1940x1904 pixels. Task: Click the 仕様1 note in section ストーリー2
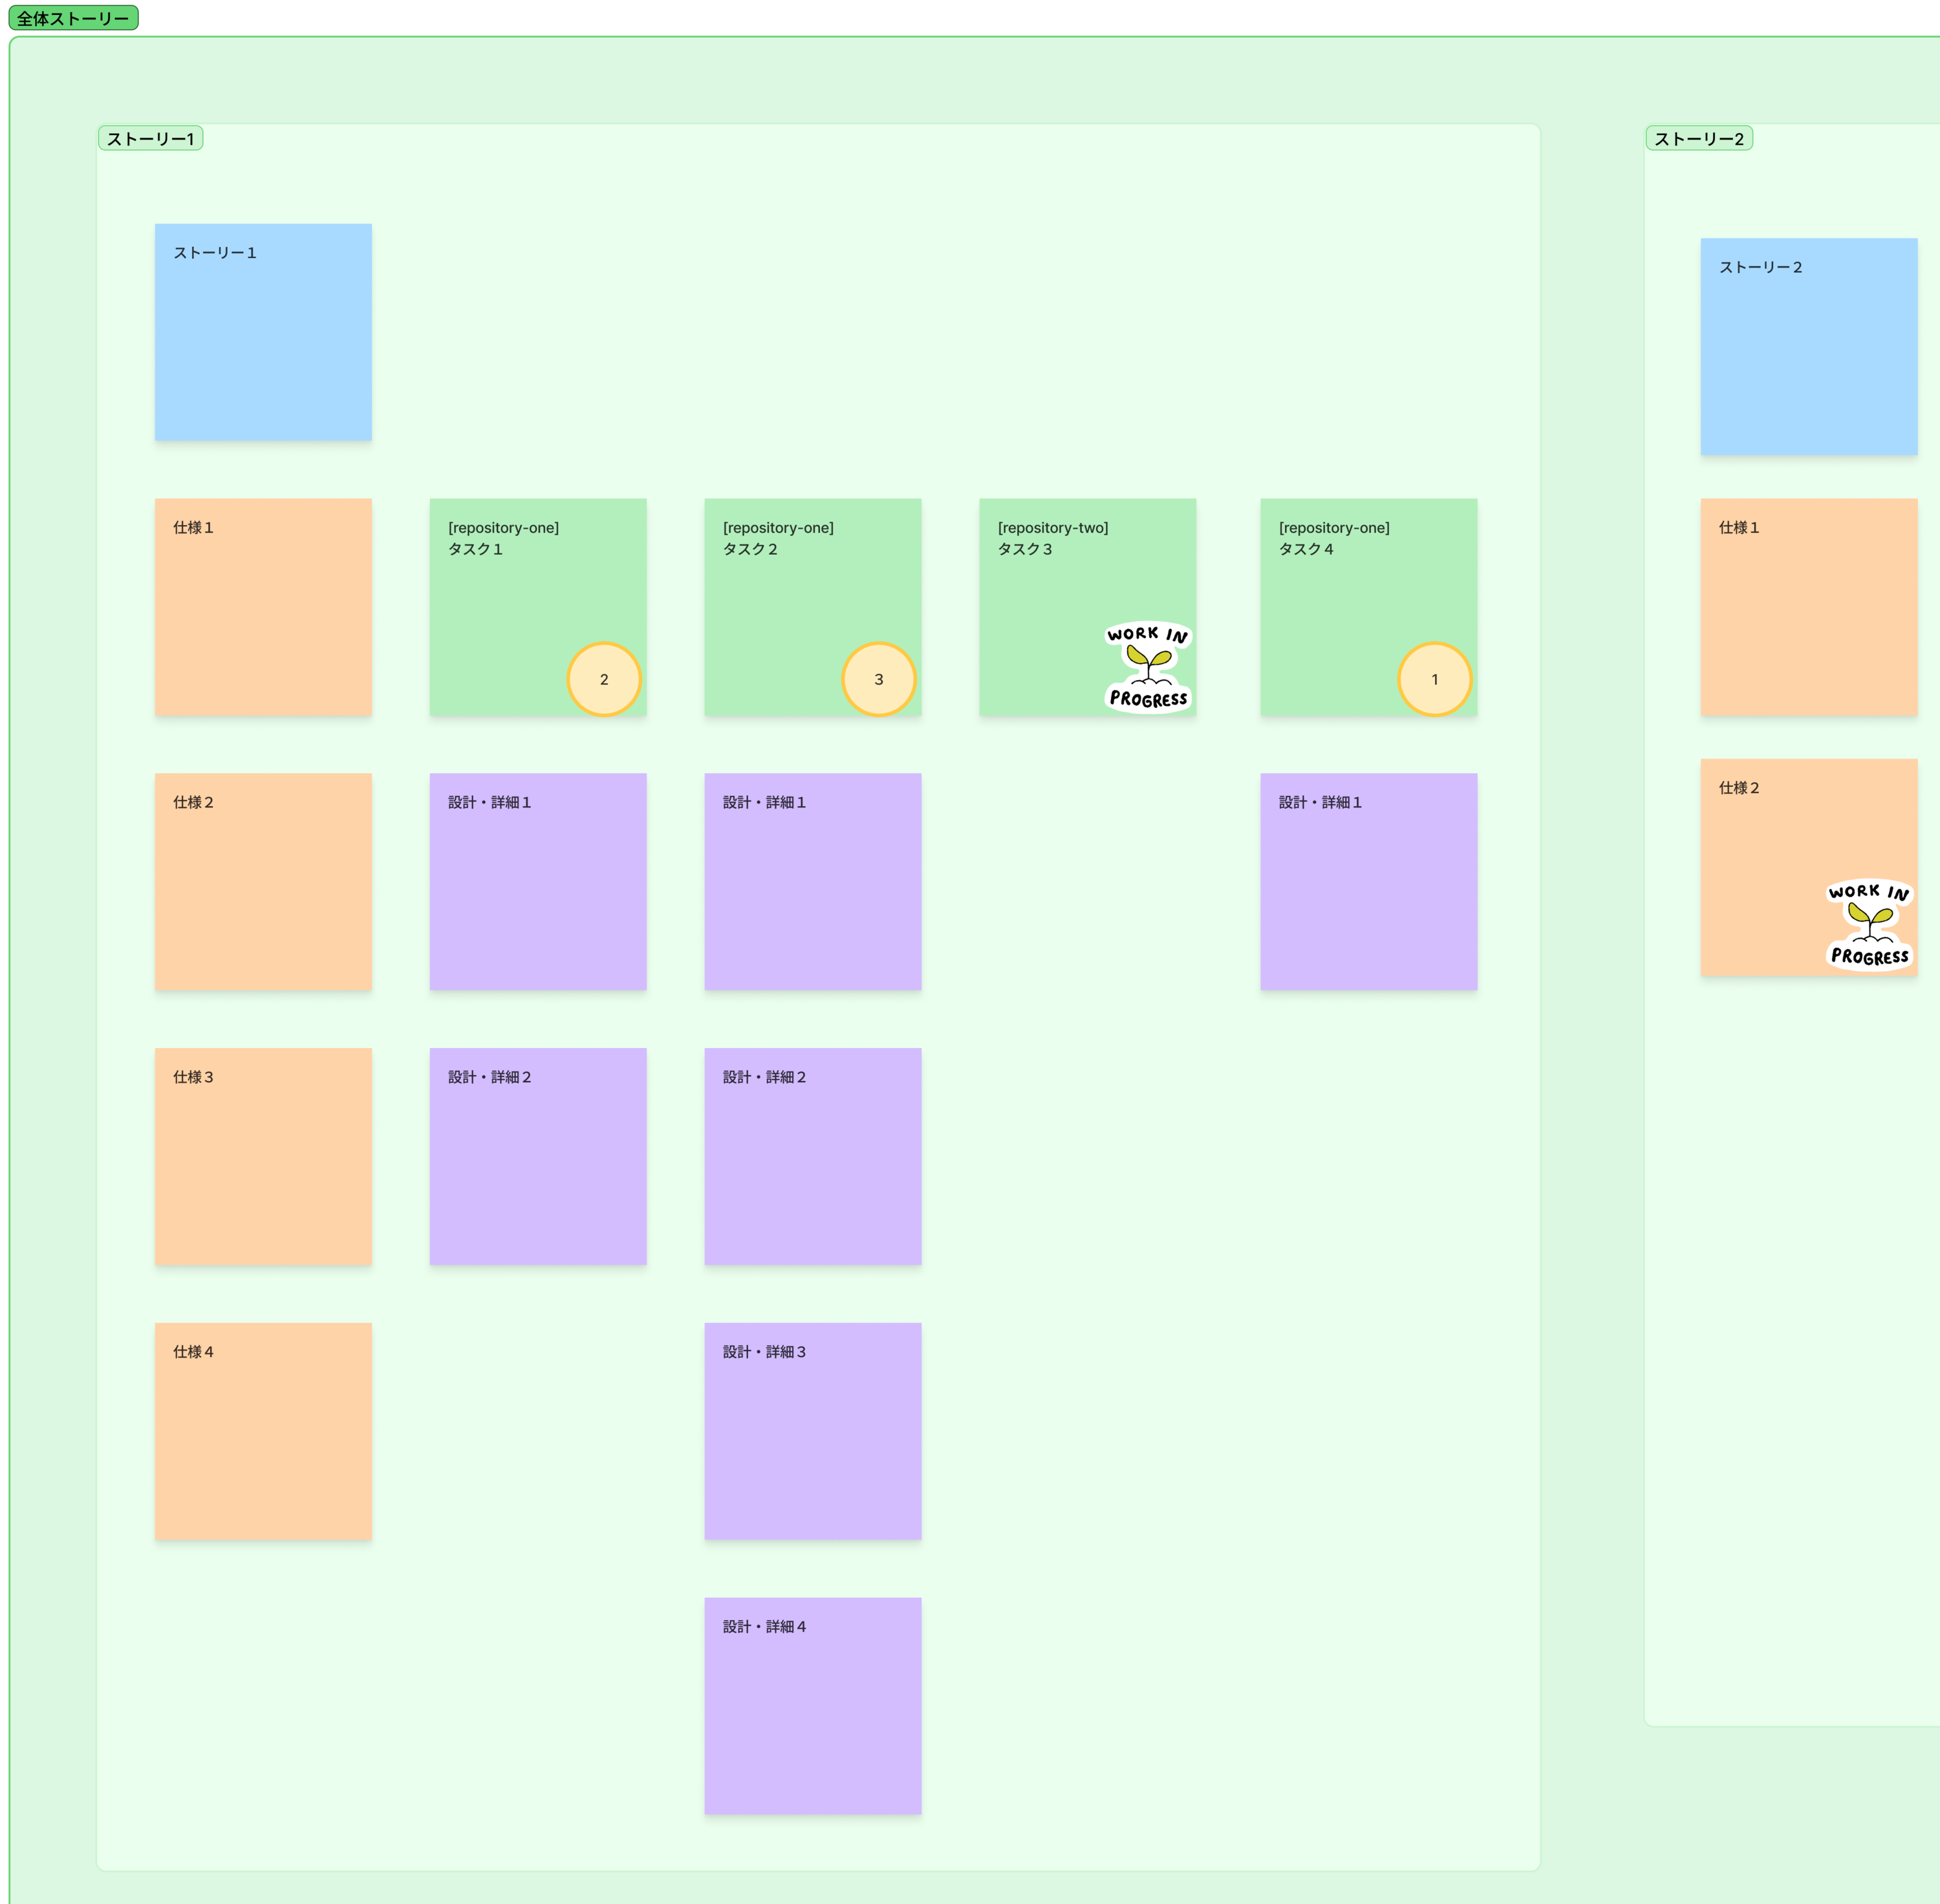[x=1809, y=607]
